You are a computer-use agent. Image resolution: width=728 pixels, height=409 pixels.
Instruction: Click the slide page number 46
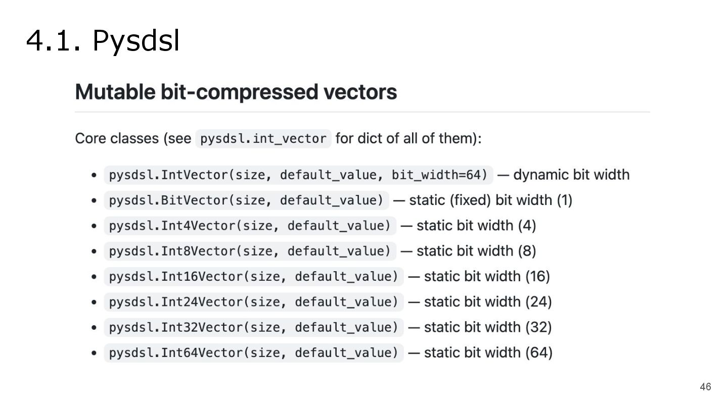point(705,387)
